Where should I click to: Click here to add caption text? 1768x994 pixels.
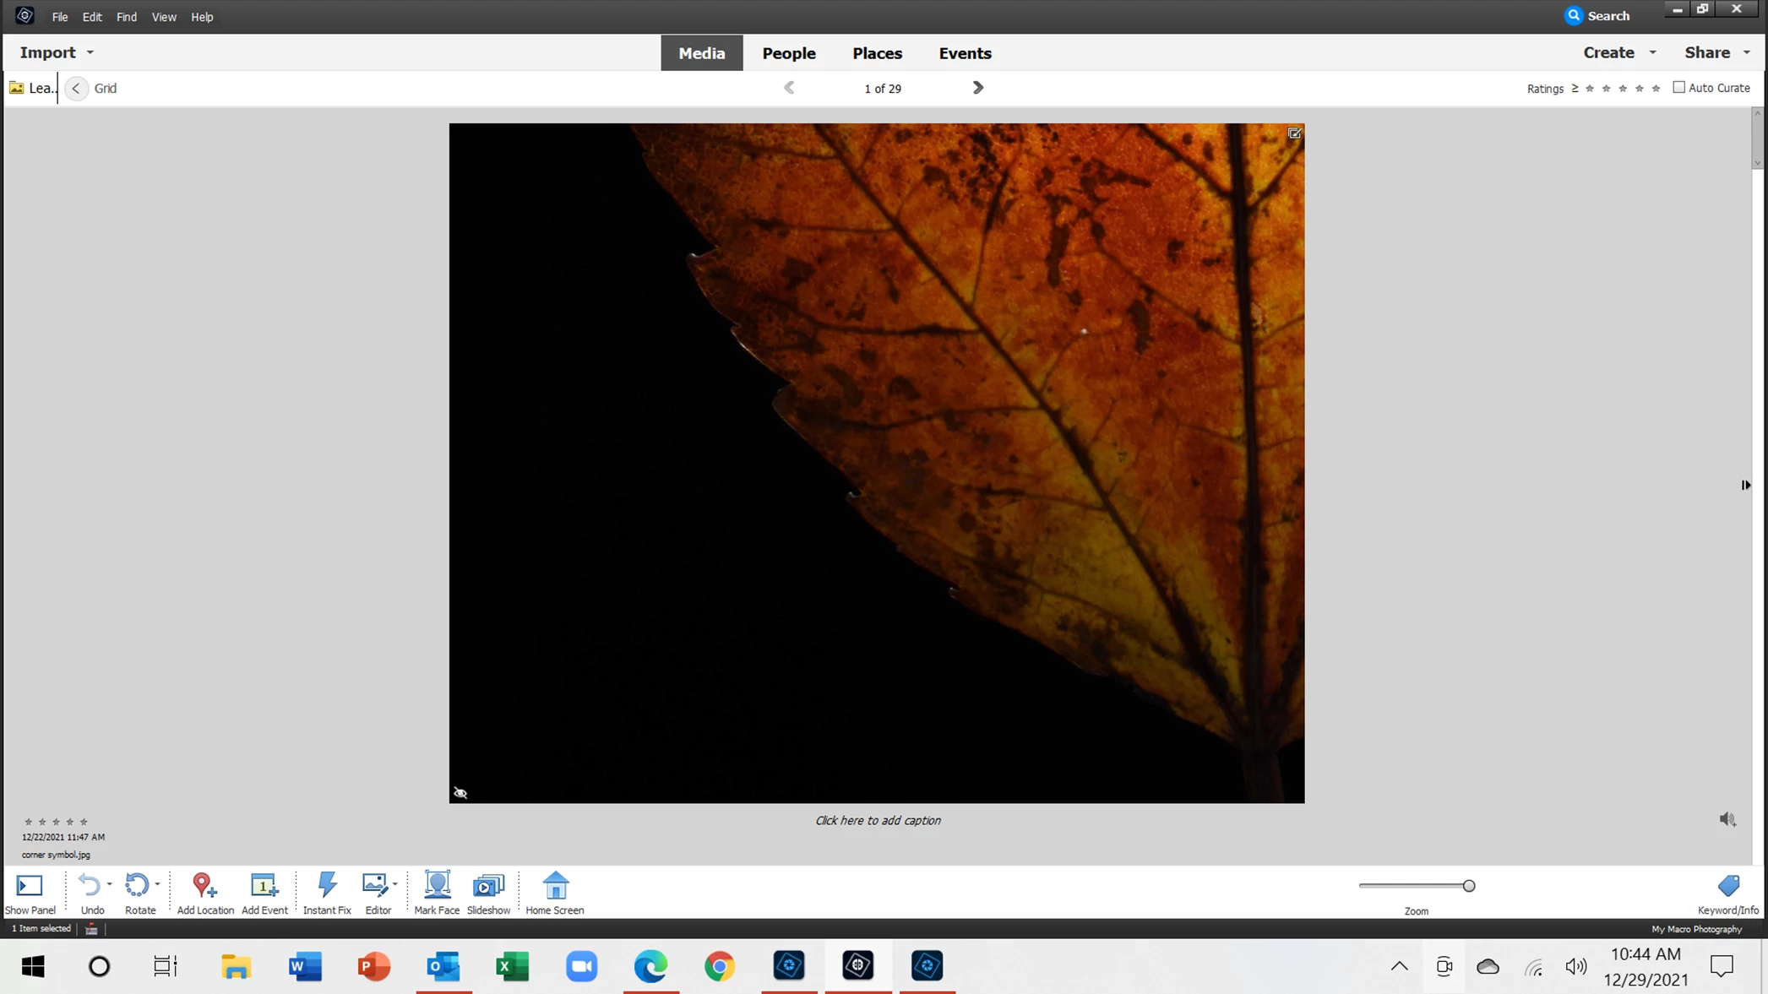coord(877,820)
